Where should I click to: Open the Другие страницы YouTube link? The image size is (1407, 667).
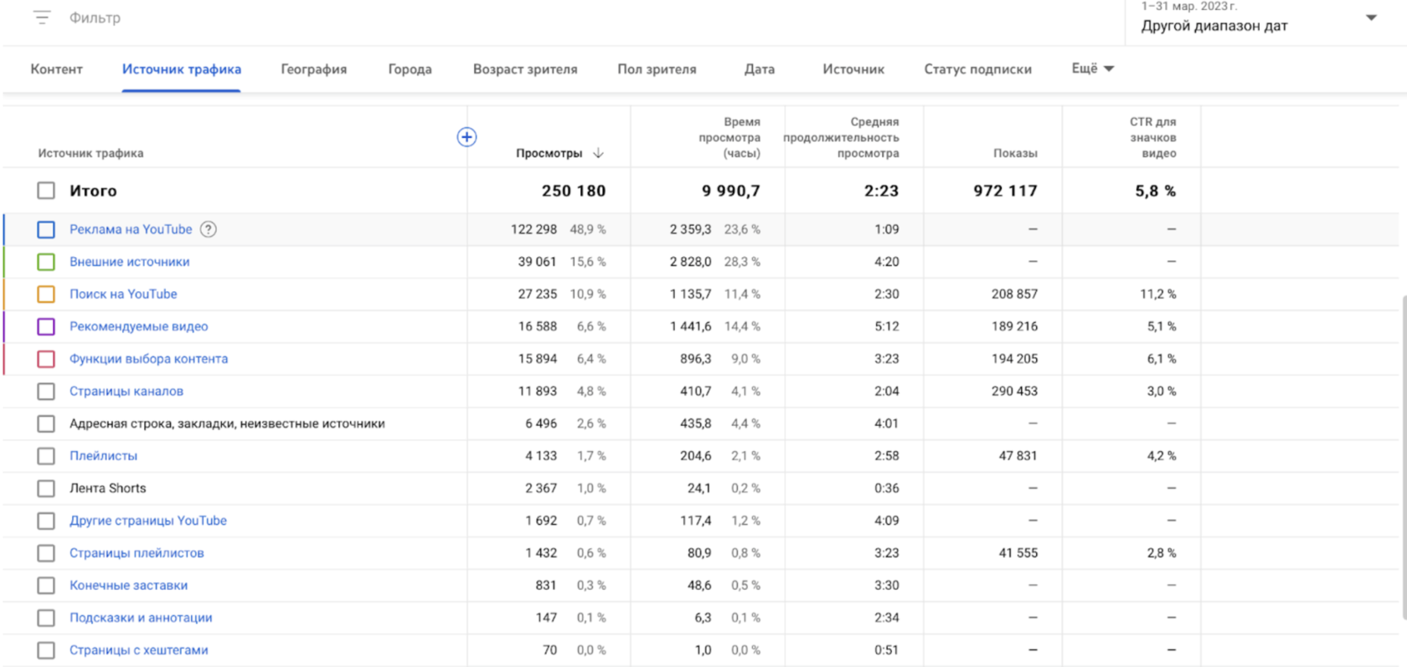point(148,521)
